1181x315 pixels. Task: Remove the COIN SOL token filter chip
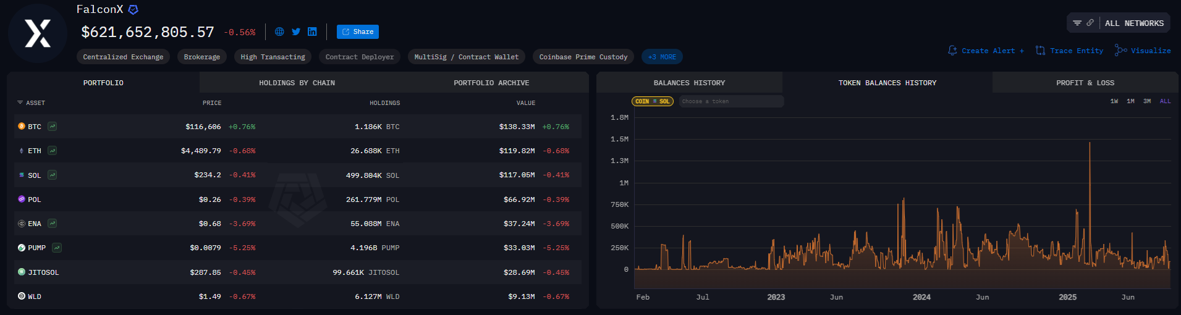point(652,101)
